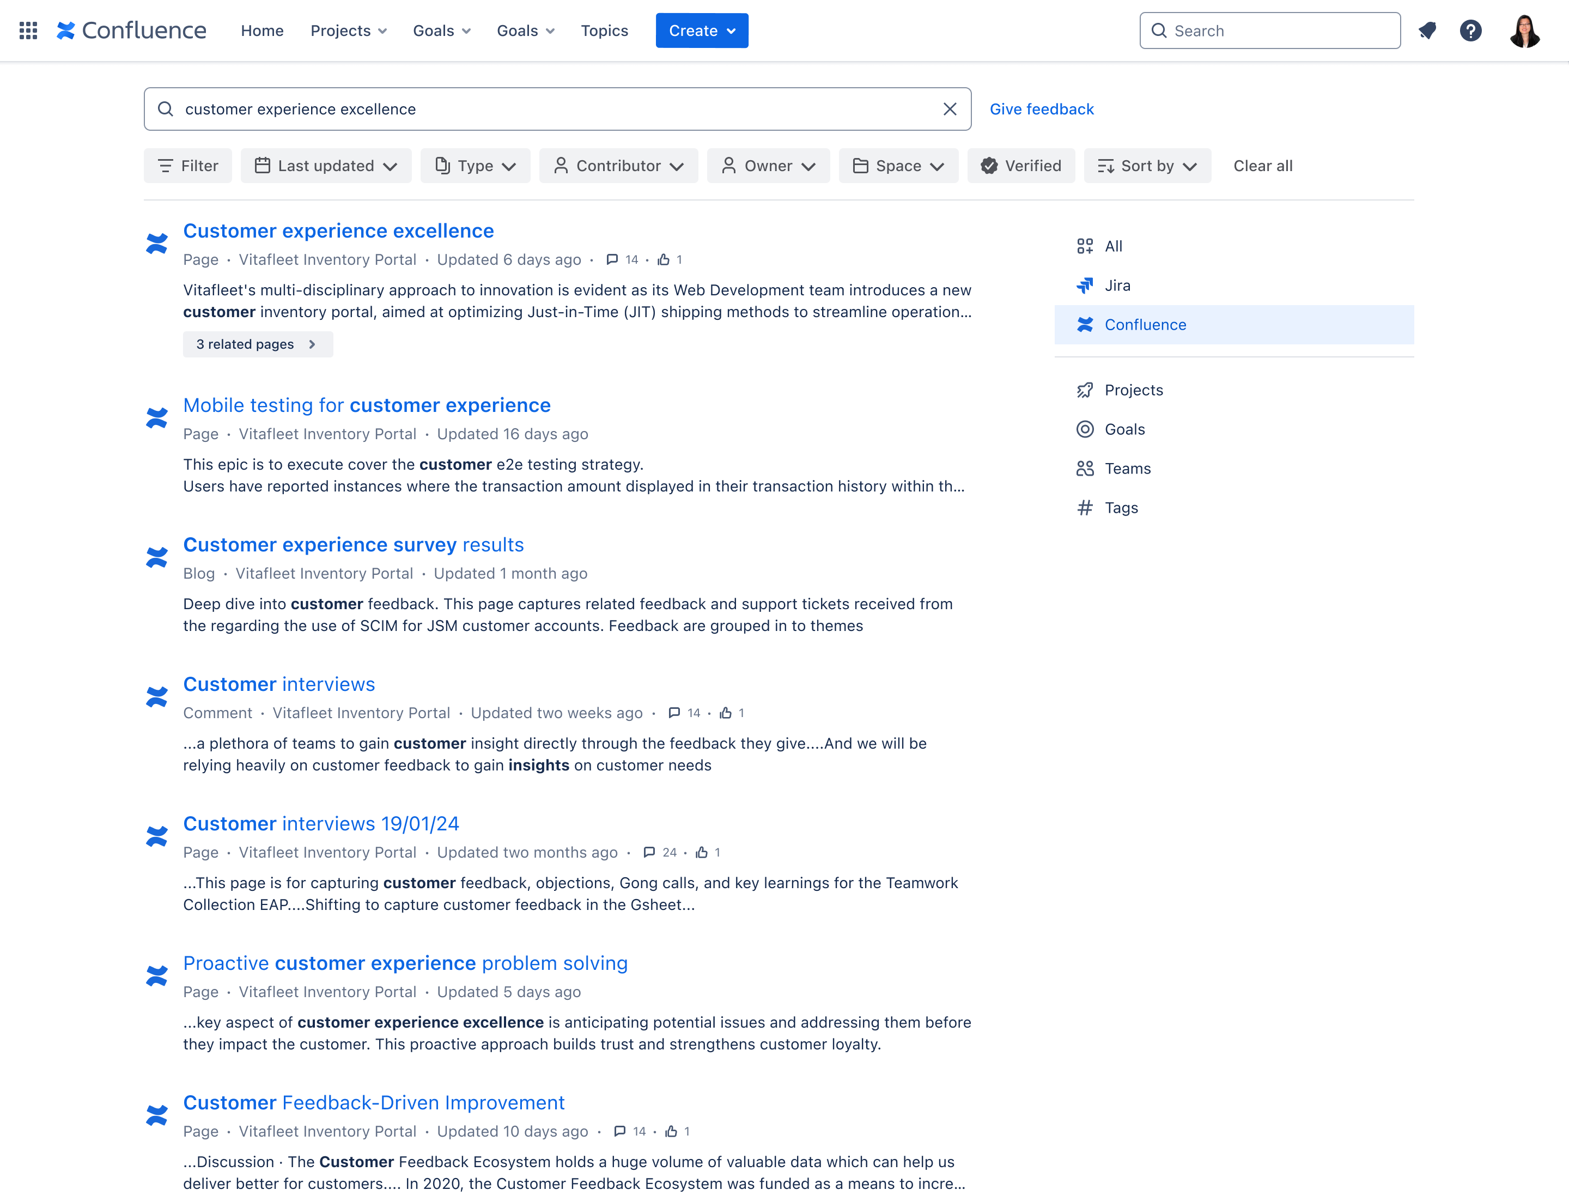This screenshot has width=1569, height=1202.
Task: Select the Jira search scope
Action: (1234, 286)
